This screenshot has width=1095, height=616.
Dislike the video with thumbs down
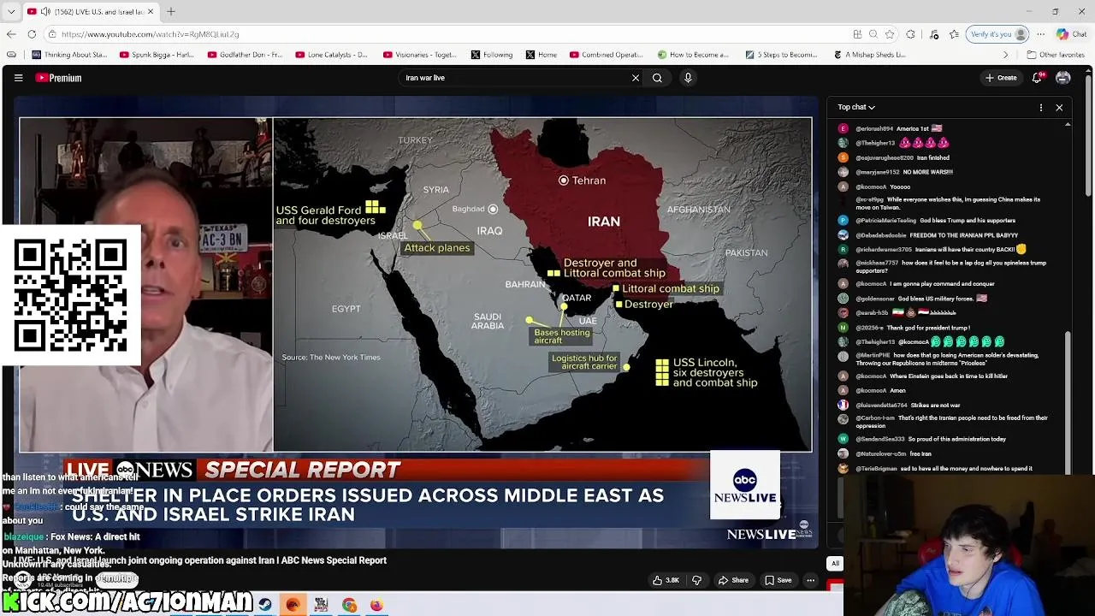696,580
